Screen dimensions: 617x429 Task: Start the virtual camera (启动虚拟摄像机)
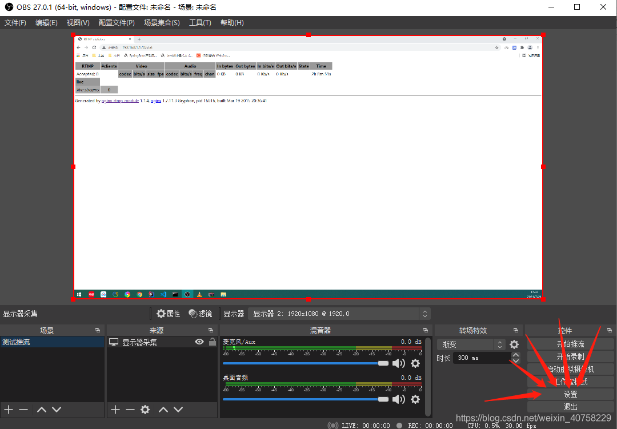pyautogui.click(x=570, y=369)
